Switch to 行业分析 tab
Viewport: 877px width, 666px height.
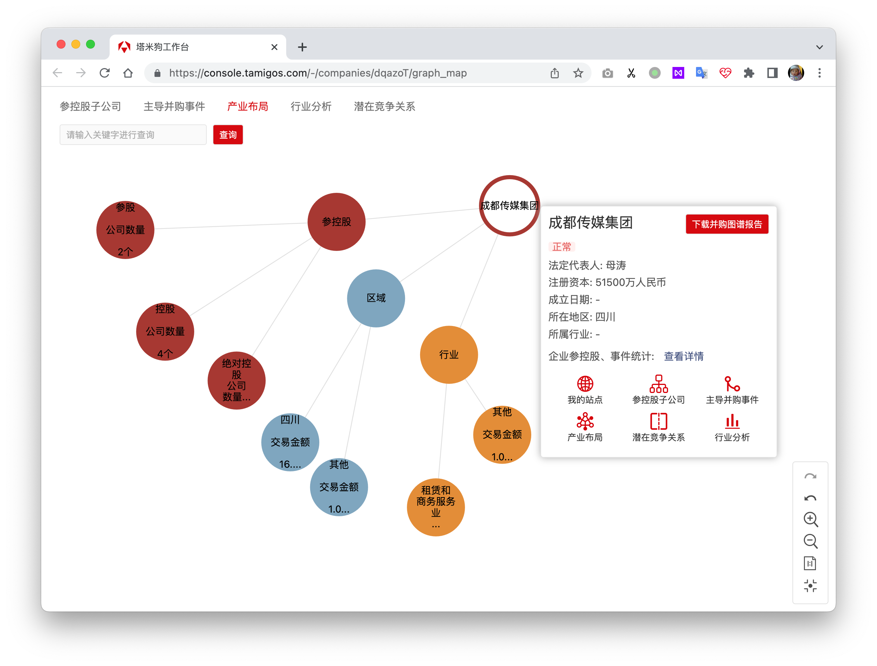tap(311, 106)
